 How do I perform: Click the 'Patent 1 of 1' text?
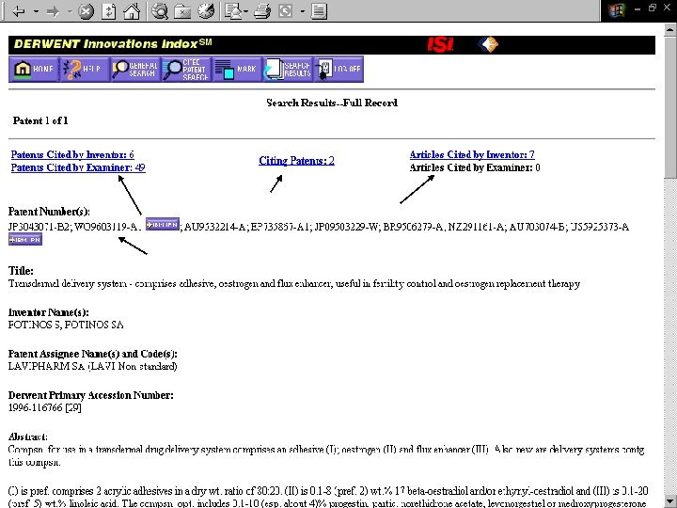tap(40, 120)
